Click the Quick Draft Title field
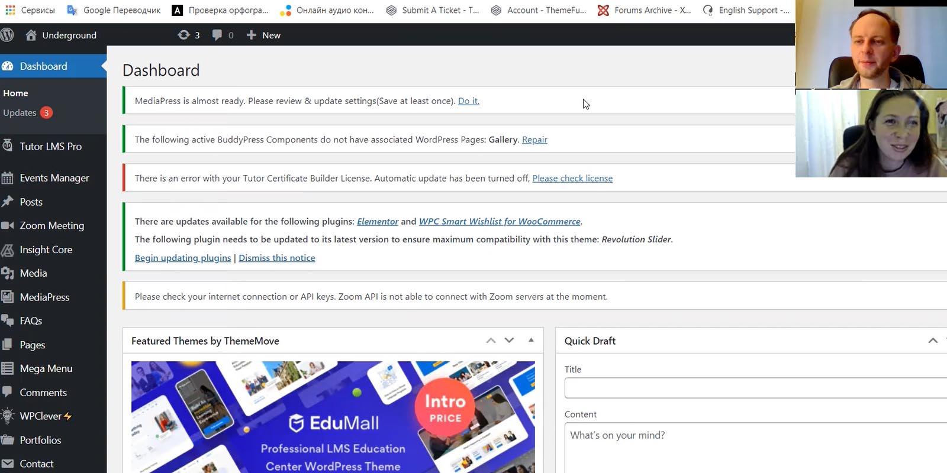This screenshot has height=473, width=947. pos(756,388)
